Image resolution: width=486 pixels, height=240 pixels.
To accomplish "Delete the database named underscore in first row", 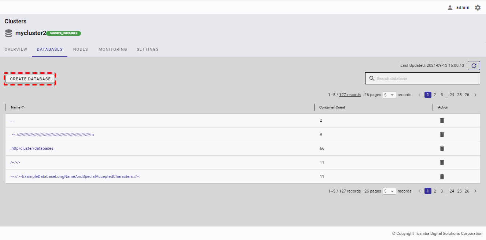I will pyautogui.click(x=442, y=121).
